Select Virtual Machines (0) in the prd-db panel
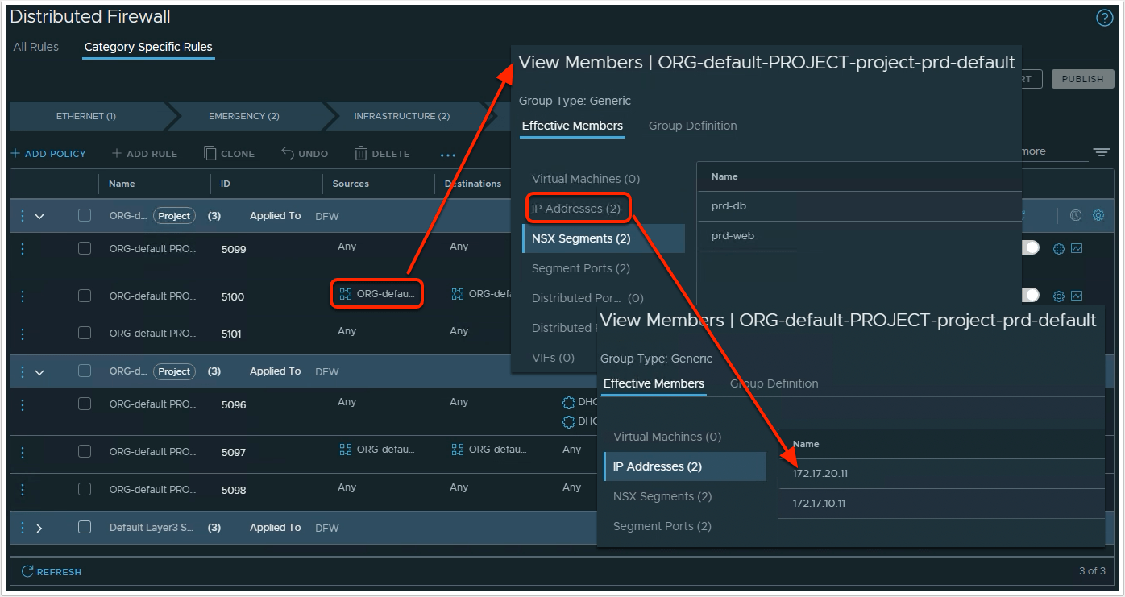 586,179
